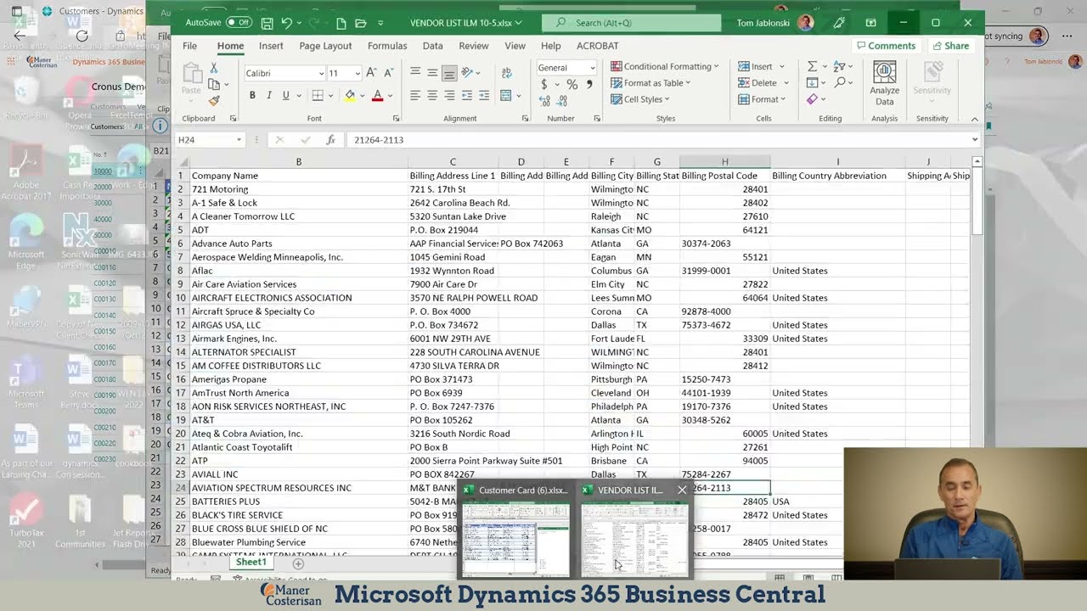The width and height of the screenshot is (1087, 611).
Task: Open the Calibri font name dropdown
Action: point(321,74)
